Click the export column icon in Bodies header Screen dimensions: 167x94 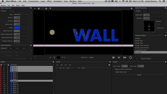click(8, 65)
